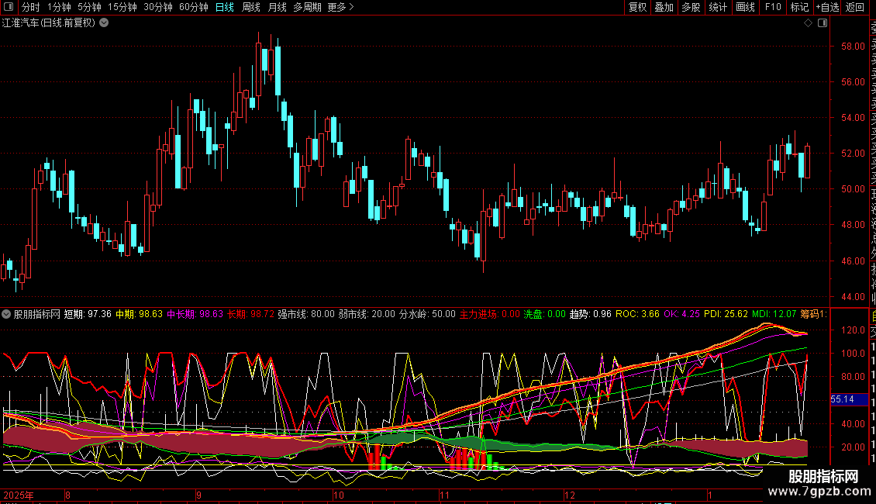Click the 返回 back button
Screen dimensions: 876x504
[x=855, y=8]
